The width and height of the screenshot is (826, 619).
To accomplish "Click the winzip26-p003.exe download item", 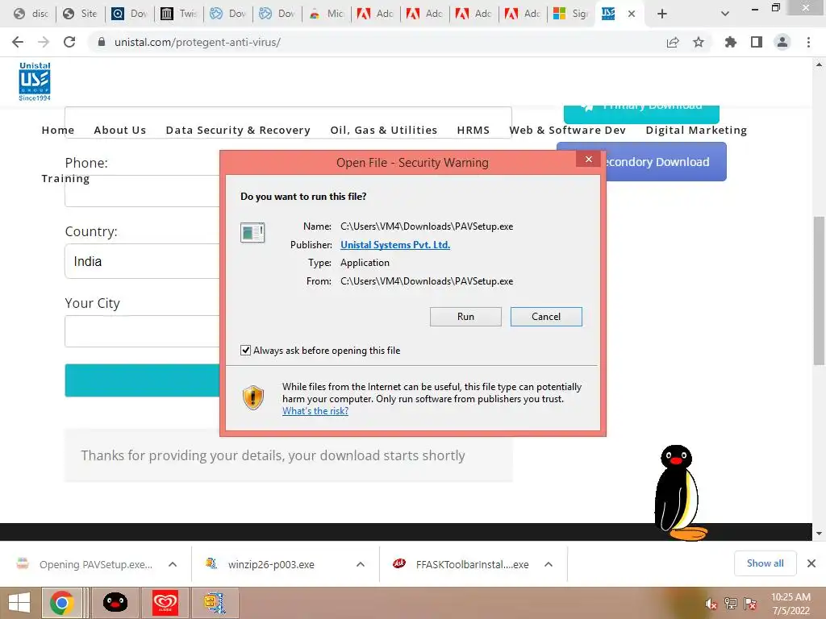I will (271, 564).
